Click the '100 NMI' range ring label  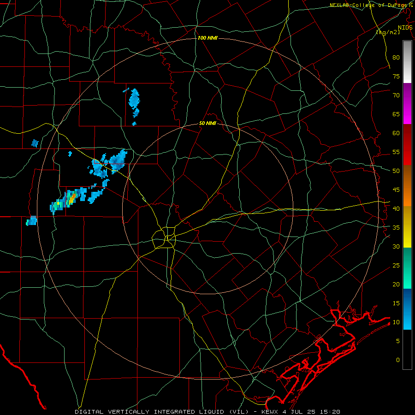pos(207,38)
